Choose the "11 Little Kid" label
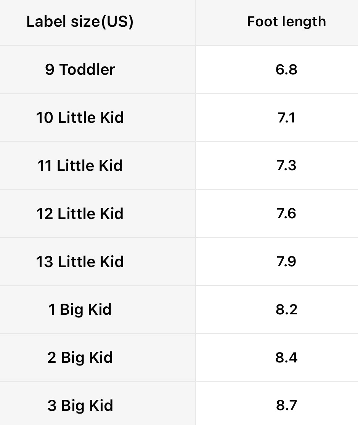 coord(80,166)
